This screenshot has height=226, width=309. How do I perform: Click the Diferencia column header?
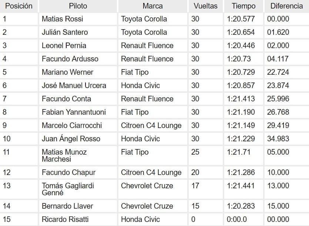pyautogui.click(x=286, y=6)
